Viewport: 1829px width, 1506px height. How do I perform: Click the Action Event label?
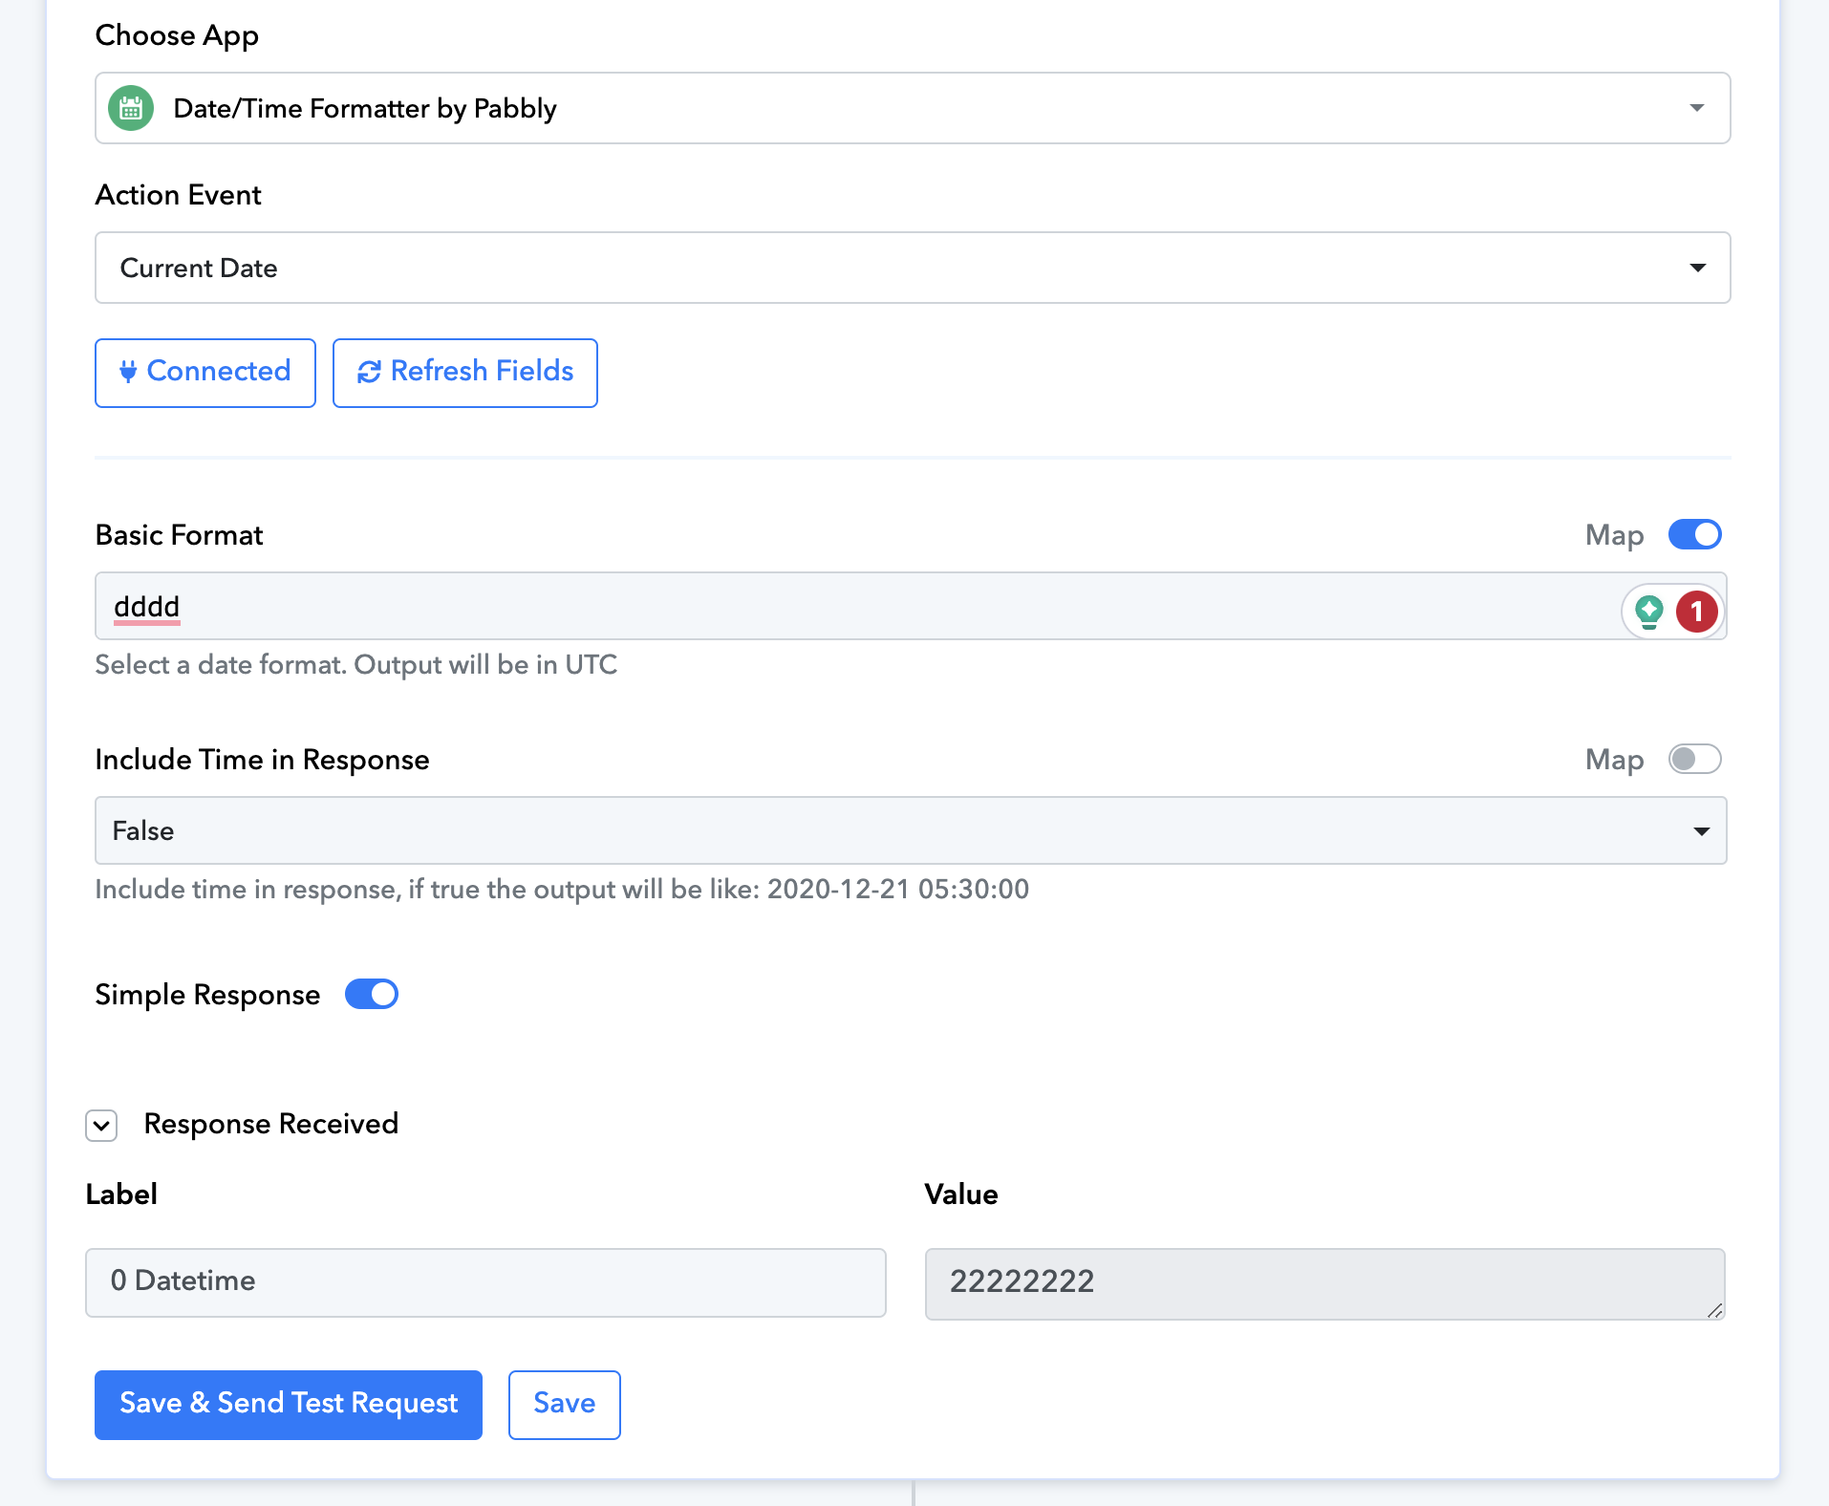(178, 195)
